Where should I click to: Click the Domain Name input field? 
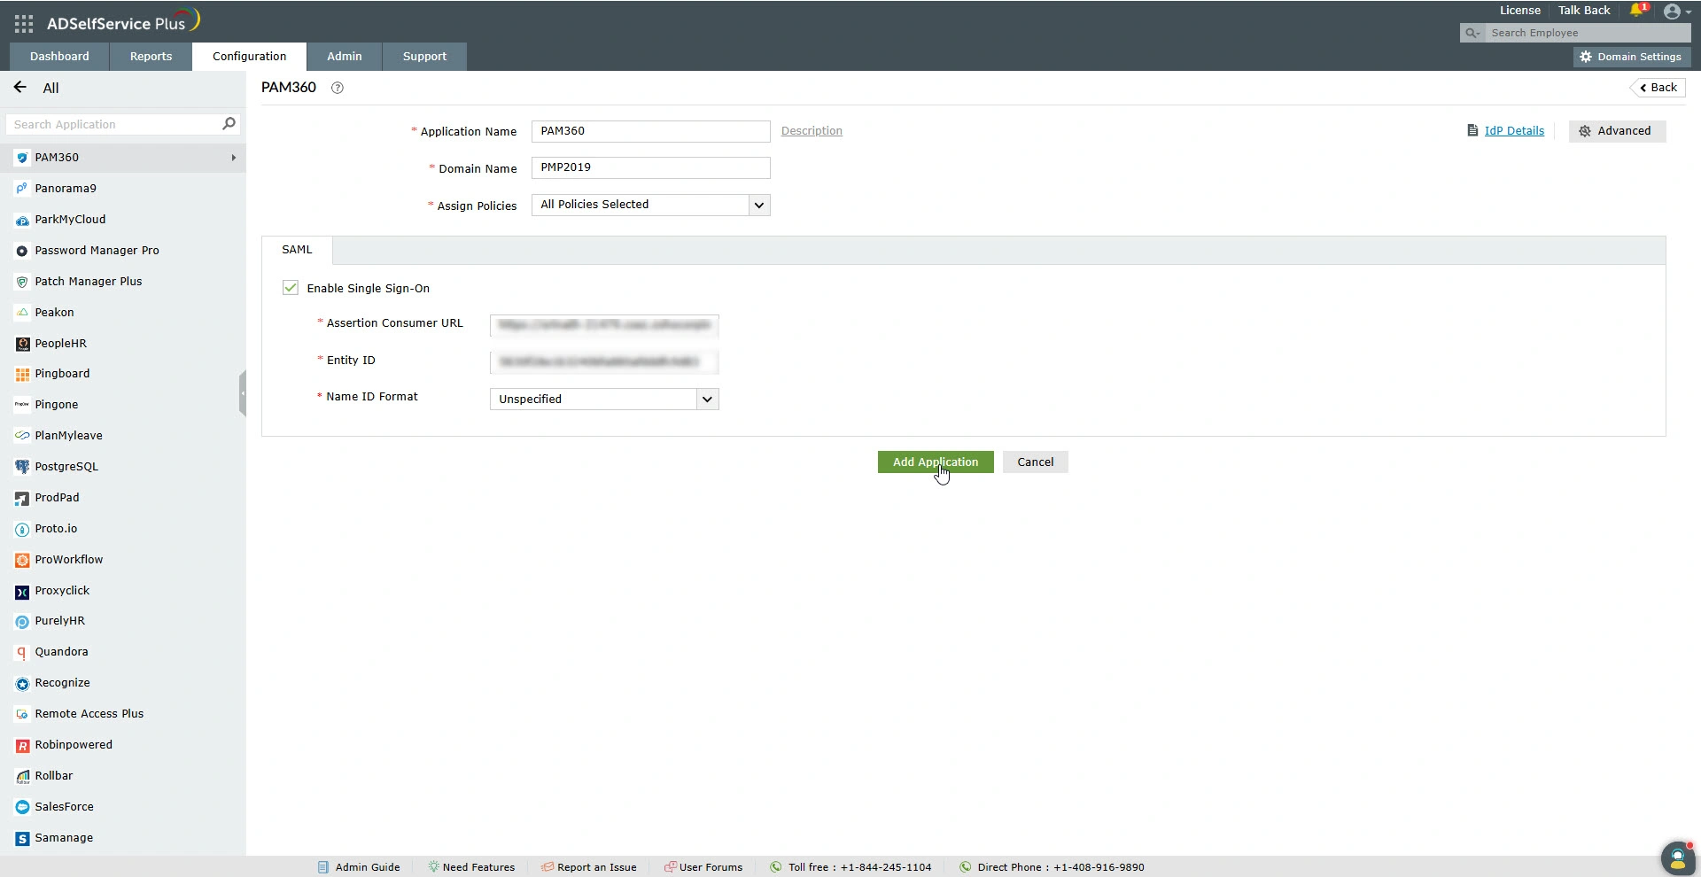click(649, 167)
